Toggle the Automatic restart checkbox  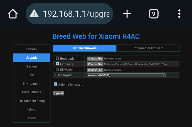[55, 84]
